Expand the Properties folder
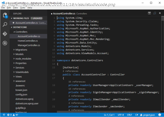Screen dimensions: 164x117 click(x=14, y=63)
